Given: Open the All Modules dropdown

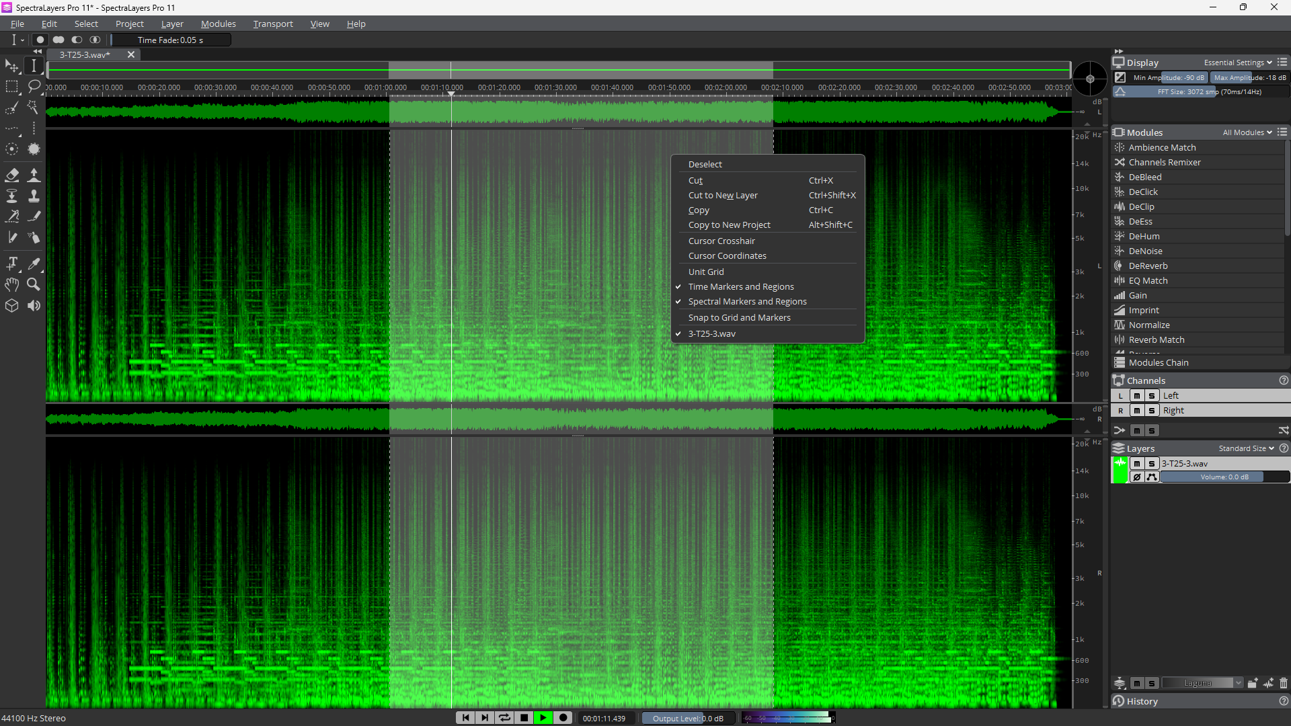Looking at the screenshot, I should tap(1247, 132).
